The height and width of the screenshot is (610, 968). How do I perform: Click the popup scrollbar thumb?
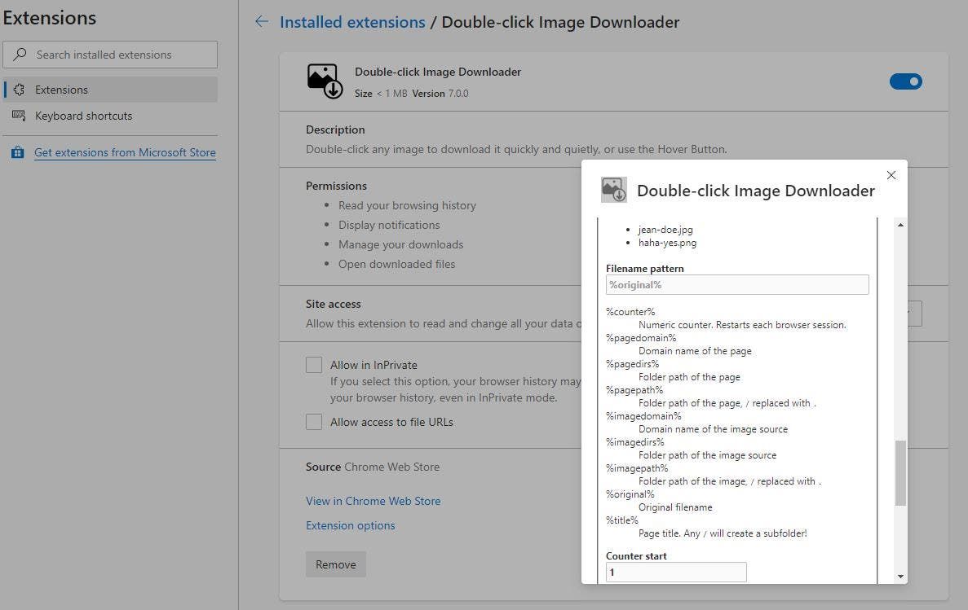click(900, 473)
